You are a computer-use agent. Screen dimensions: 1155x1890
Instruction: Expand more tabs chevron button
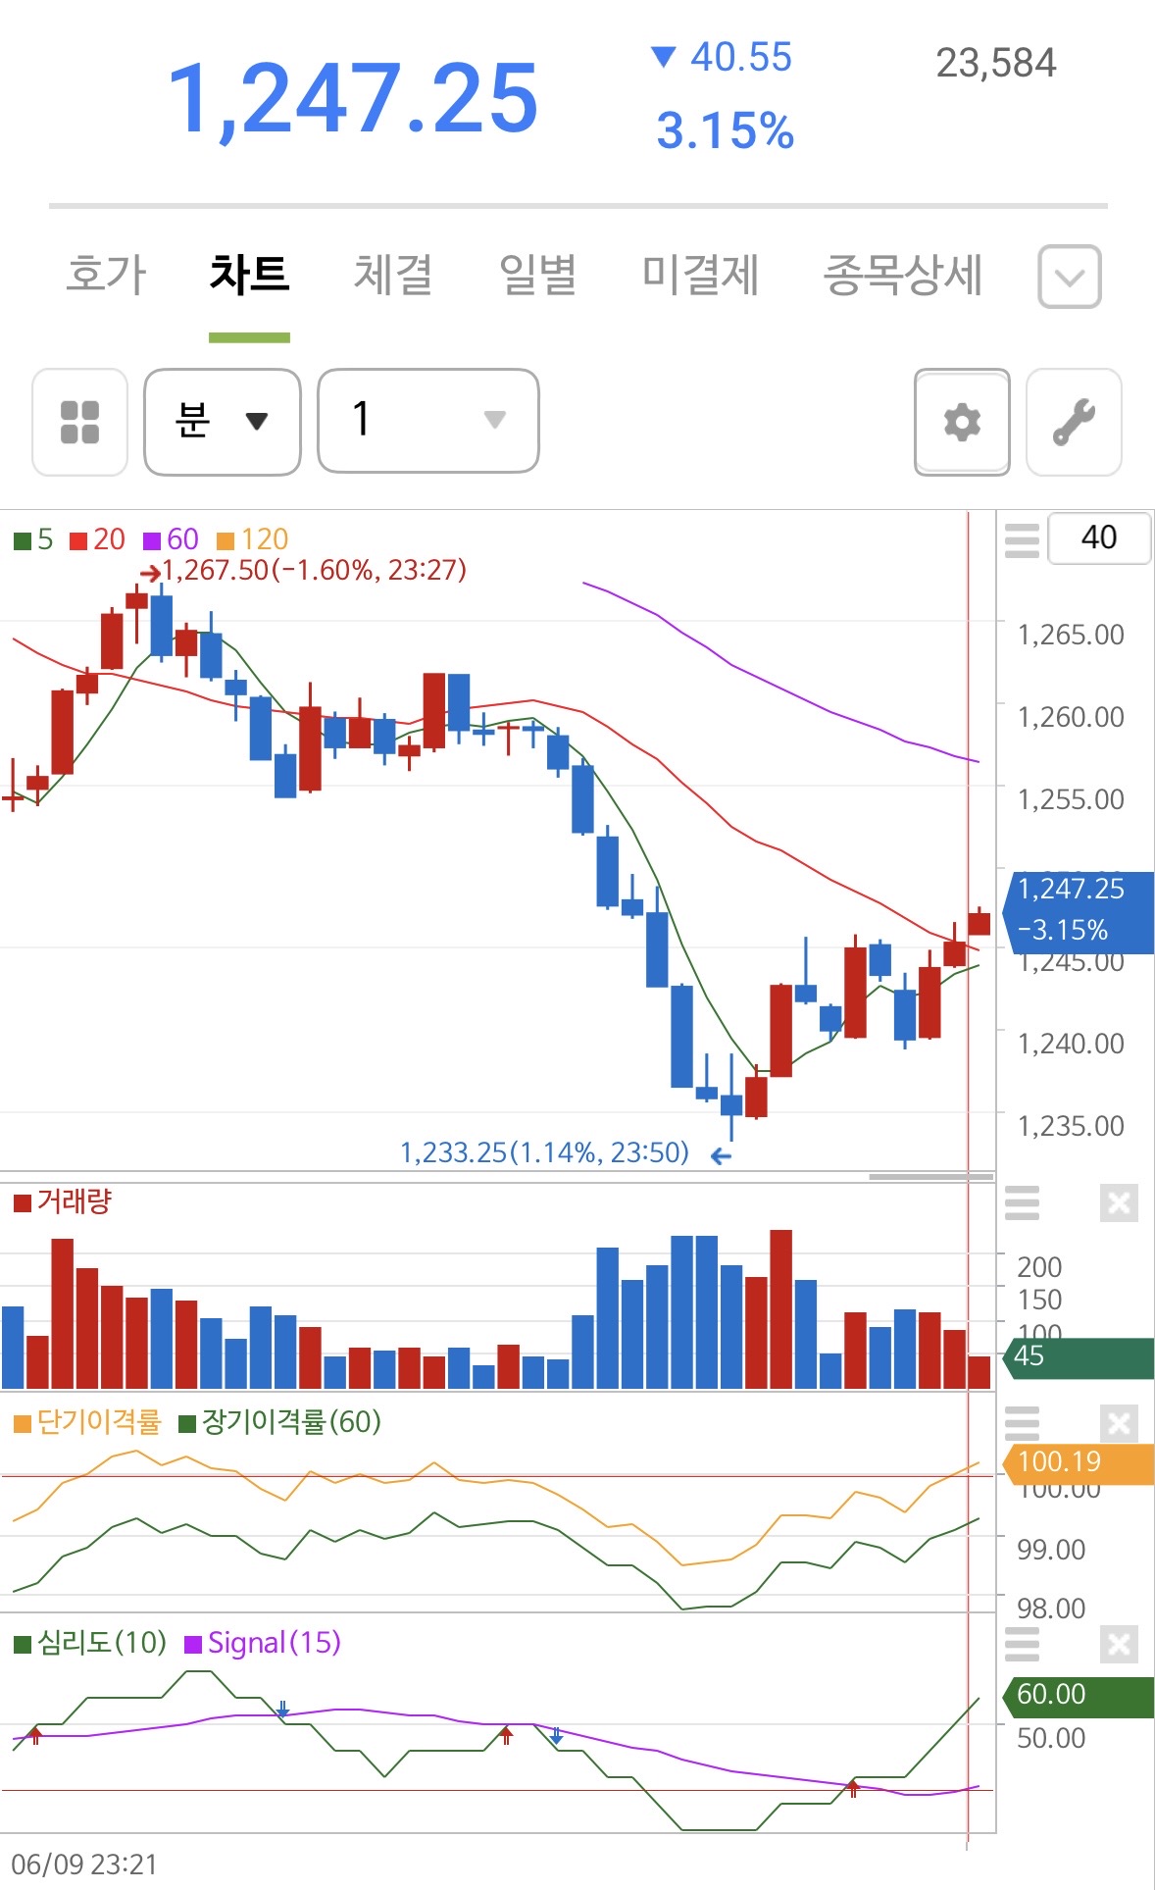pyautogui.click(x=1070, y=277)
